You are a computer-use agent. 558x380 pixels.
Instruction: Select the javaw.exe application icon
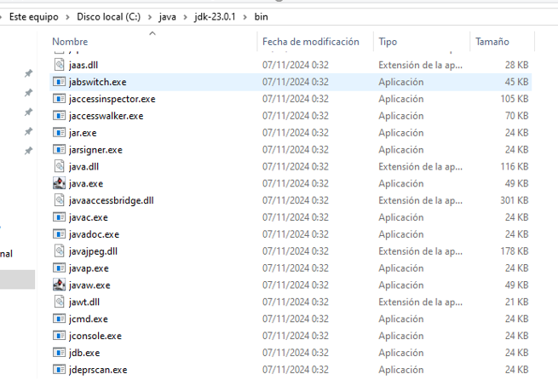59,285
